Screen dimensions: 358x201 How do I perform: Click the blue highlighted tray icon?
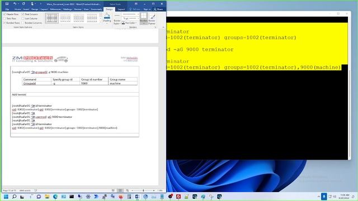[324, 197]
